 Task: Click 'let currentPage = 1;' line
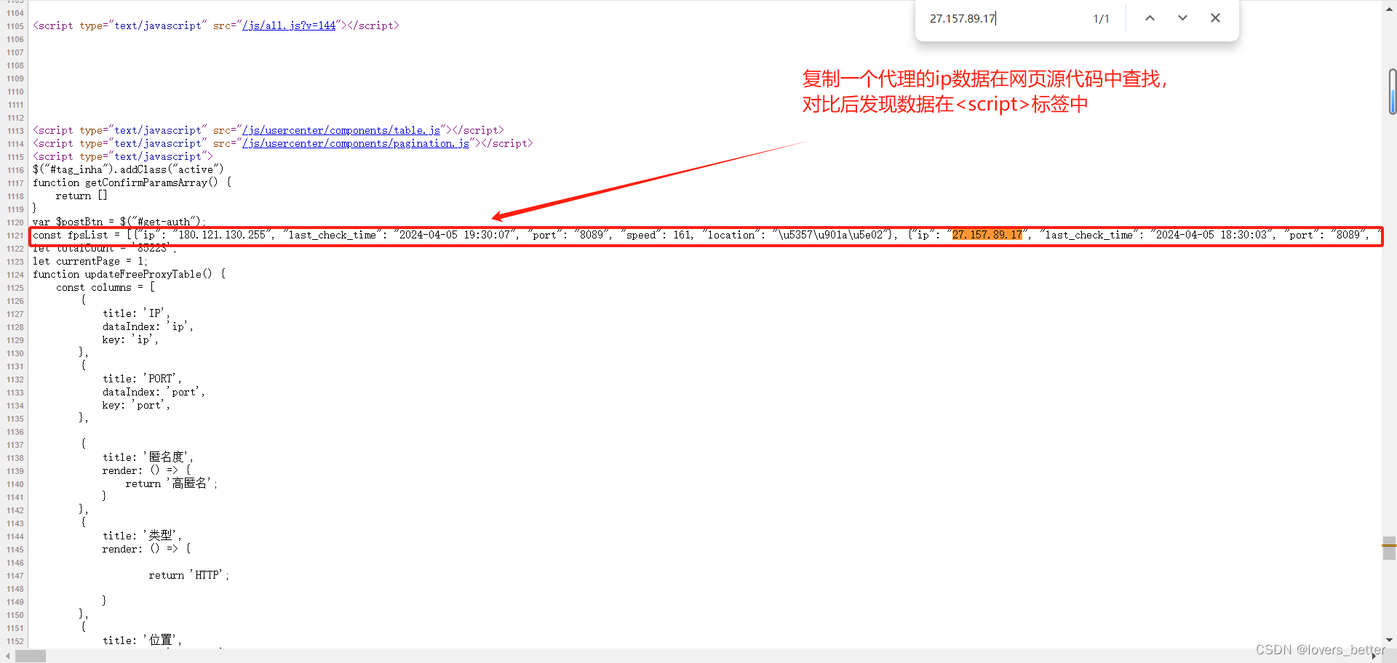click(89, 261)
